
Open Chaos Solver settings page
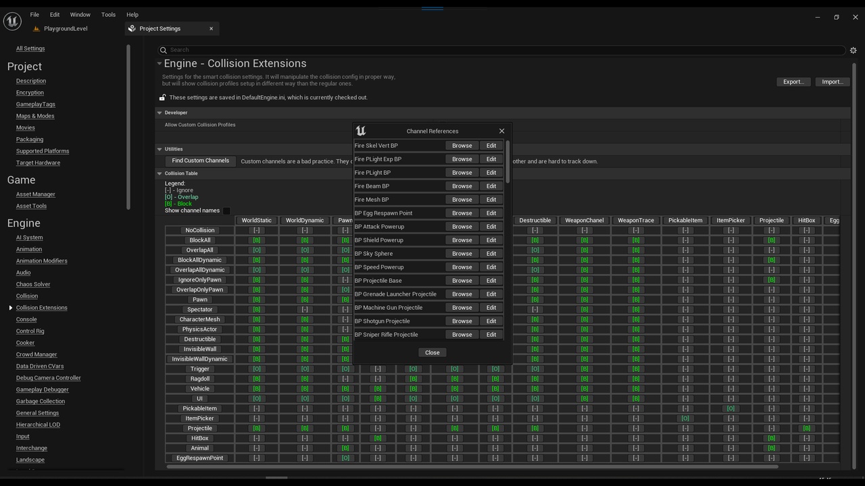(x=33, y=285)
